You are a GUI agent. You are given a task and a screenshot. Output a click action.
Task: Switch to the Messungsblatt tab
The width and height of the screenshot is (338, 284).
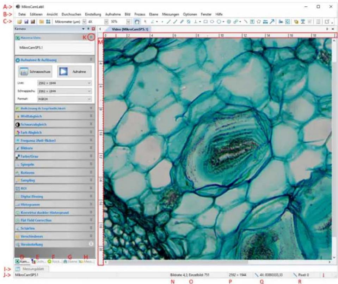tap(32, 269)
